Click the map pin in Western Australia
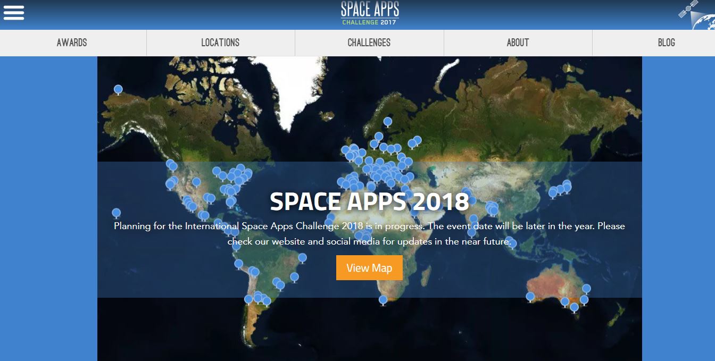 click(x=530, y=297)
